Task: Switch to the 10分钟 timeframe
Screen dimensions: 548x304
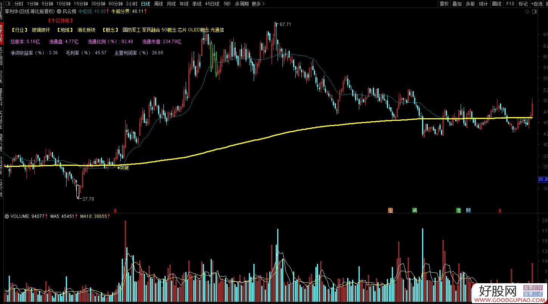Action: 64,4
